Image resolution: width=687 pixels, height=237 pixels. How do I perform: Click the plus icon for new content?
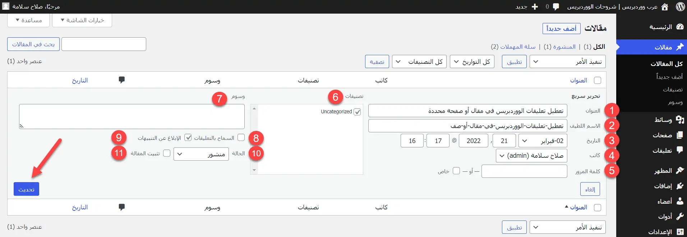point(535,6)
